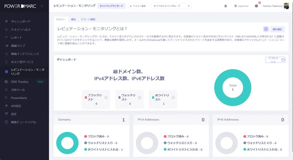Image resolution: width=293 pixels, height=160 pixels.
Task: Toggle ホワイトリストに入れる legend in IPv6 chart
Action: tap(262, 149)
